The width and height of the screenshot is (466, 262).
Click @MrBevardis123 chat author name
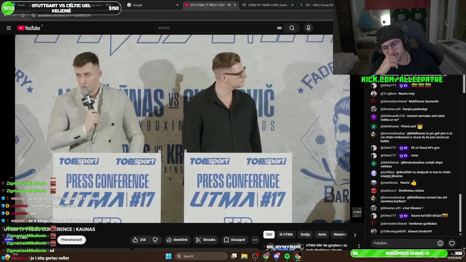(x=392, y=116)
